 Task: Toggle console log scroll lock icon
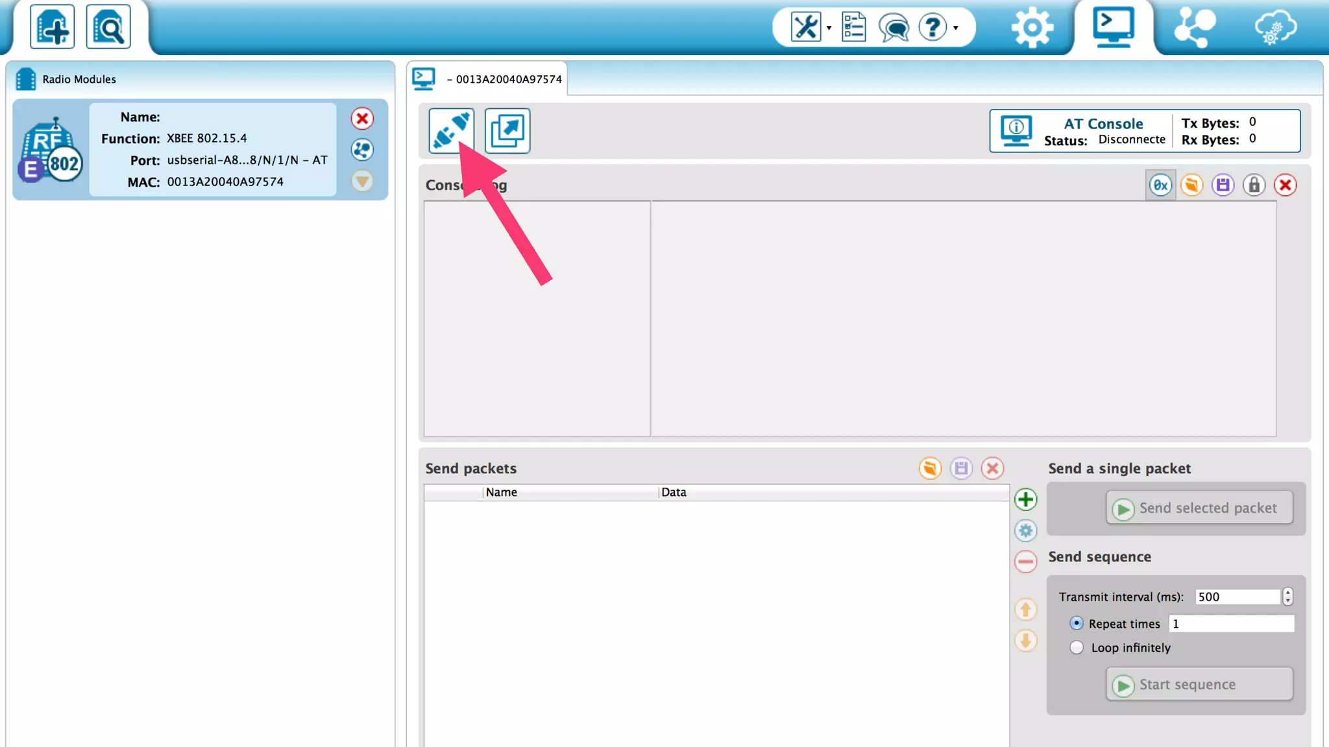click(x=1254, y=185)
